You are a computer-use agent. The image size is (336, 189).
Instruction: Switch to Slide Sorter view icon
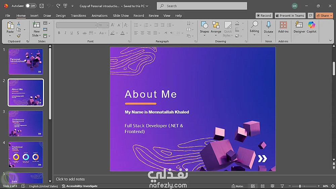[263, 186]
